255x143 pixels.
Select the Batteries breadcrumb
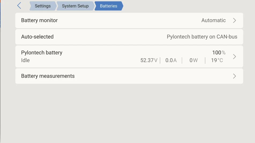109,6
